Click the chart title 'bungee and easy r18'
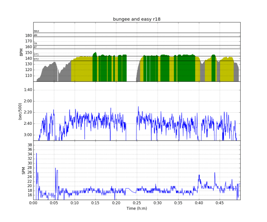Image resolution: width=267 pixels, height=222 pixels. 137,19
